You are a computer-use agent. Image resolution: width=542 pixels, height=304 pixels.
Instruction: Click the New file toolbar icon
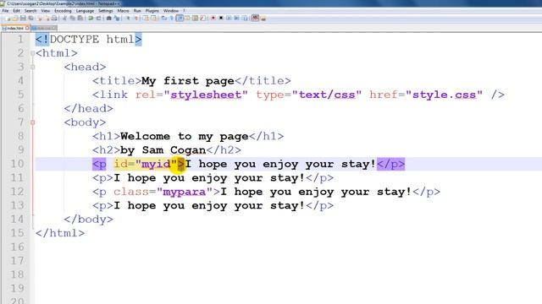click(8, 18)
